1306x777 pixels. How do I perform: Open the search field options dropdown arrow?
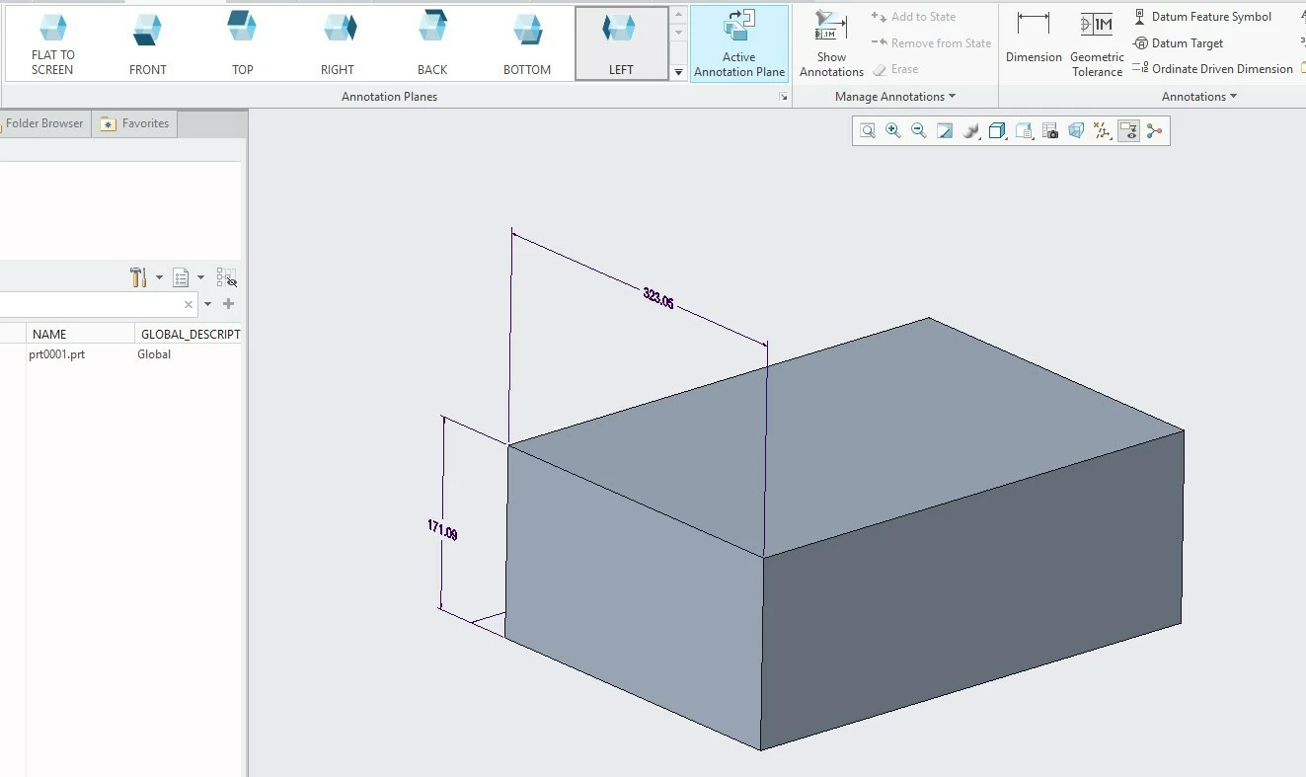pos(207,304)
